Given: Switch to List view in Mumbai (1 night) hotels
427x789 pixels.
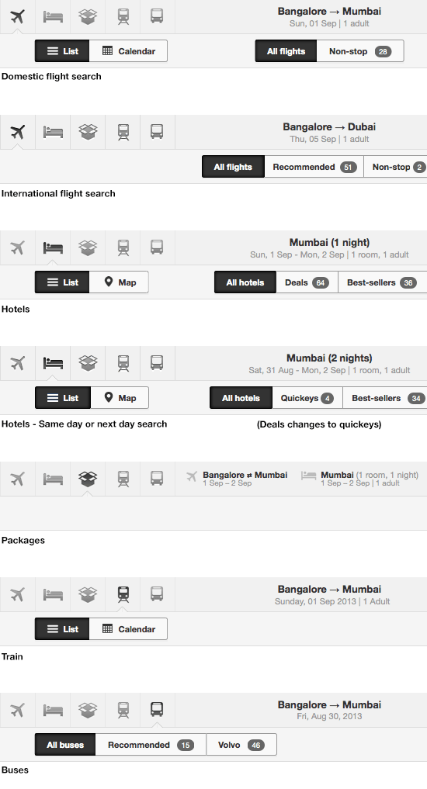Looking at the screenshot, I should pyautogui.click(x=62, y=282).
